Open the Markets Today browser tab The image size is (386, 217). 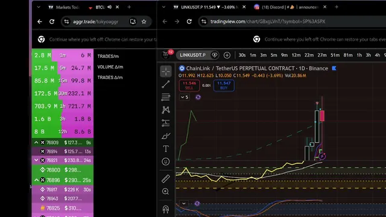64,7
